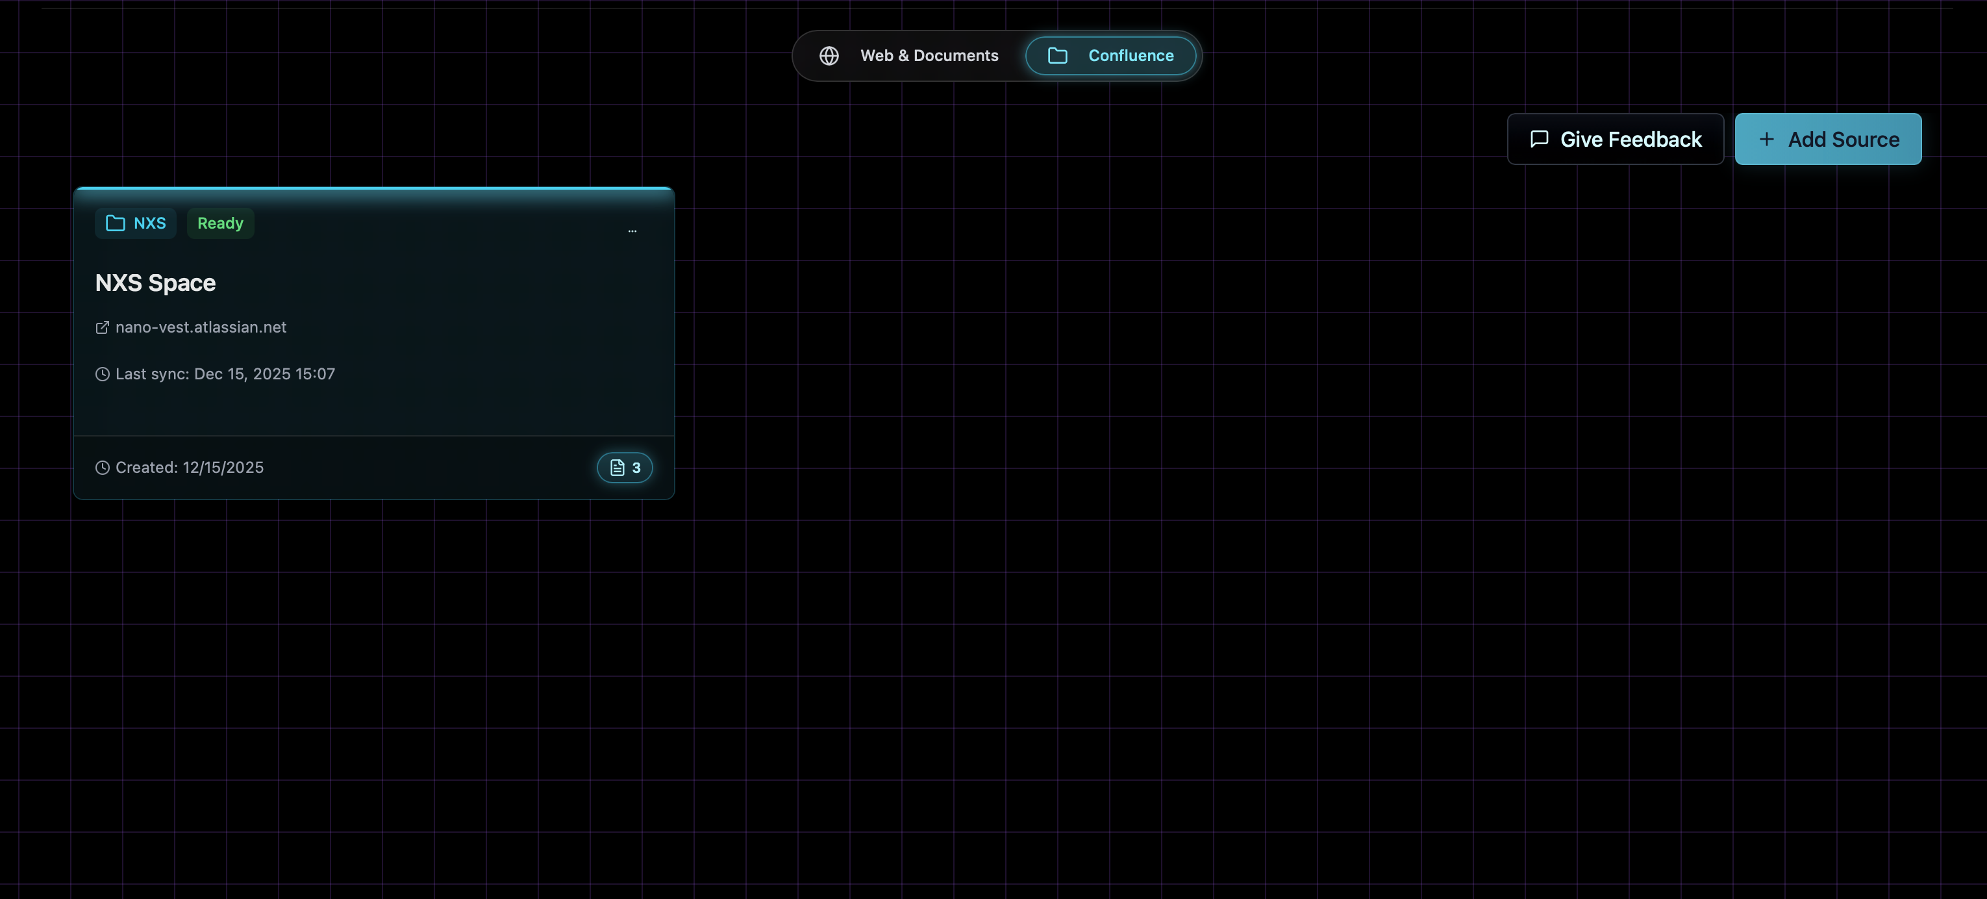Click the clock icon next to Last sync
Viewport: 1987px width, 899px height.
point(102,374)
